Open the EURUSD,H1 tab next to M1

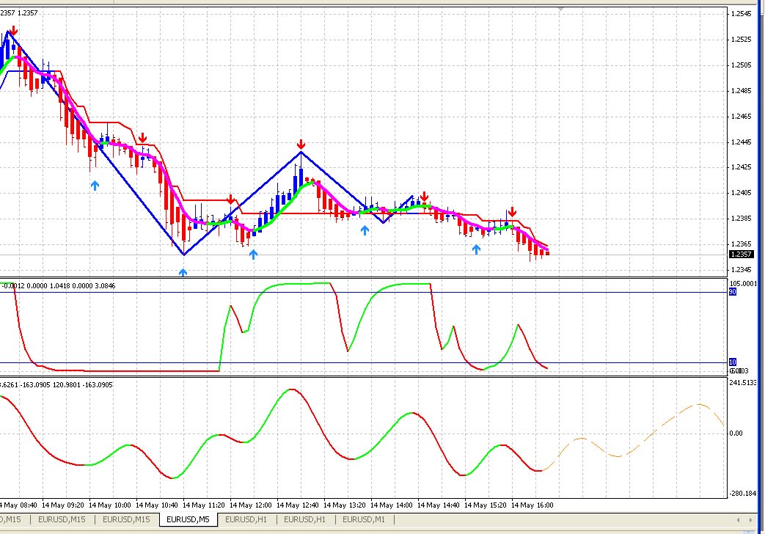point(304,519)
